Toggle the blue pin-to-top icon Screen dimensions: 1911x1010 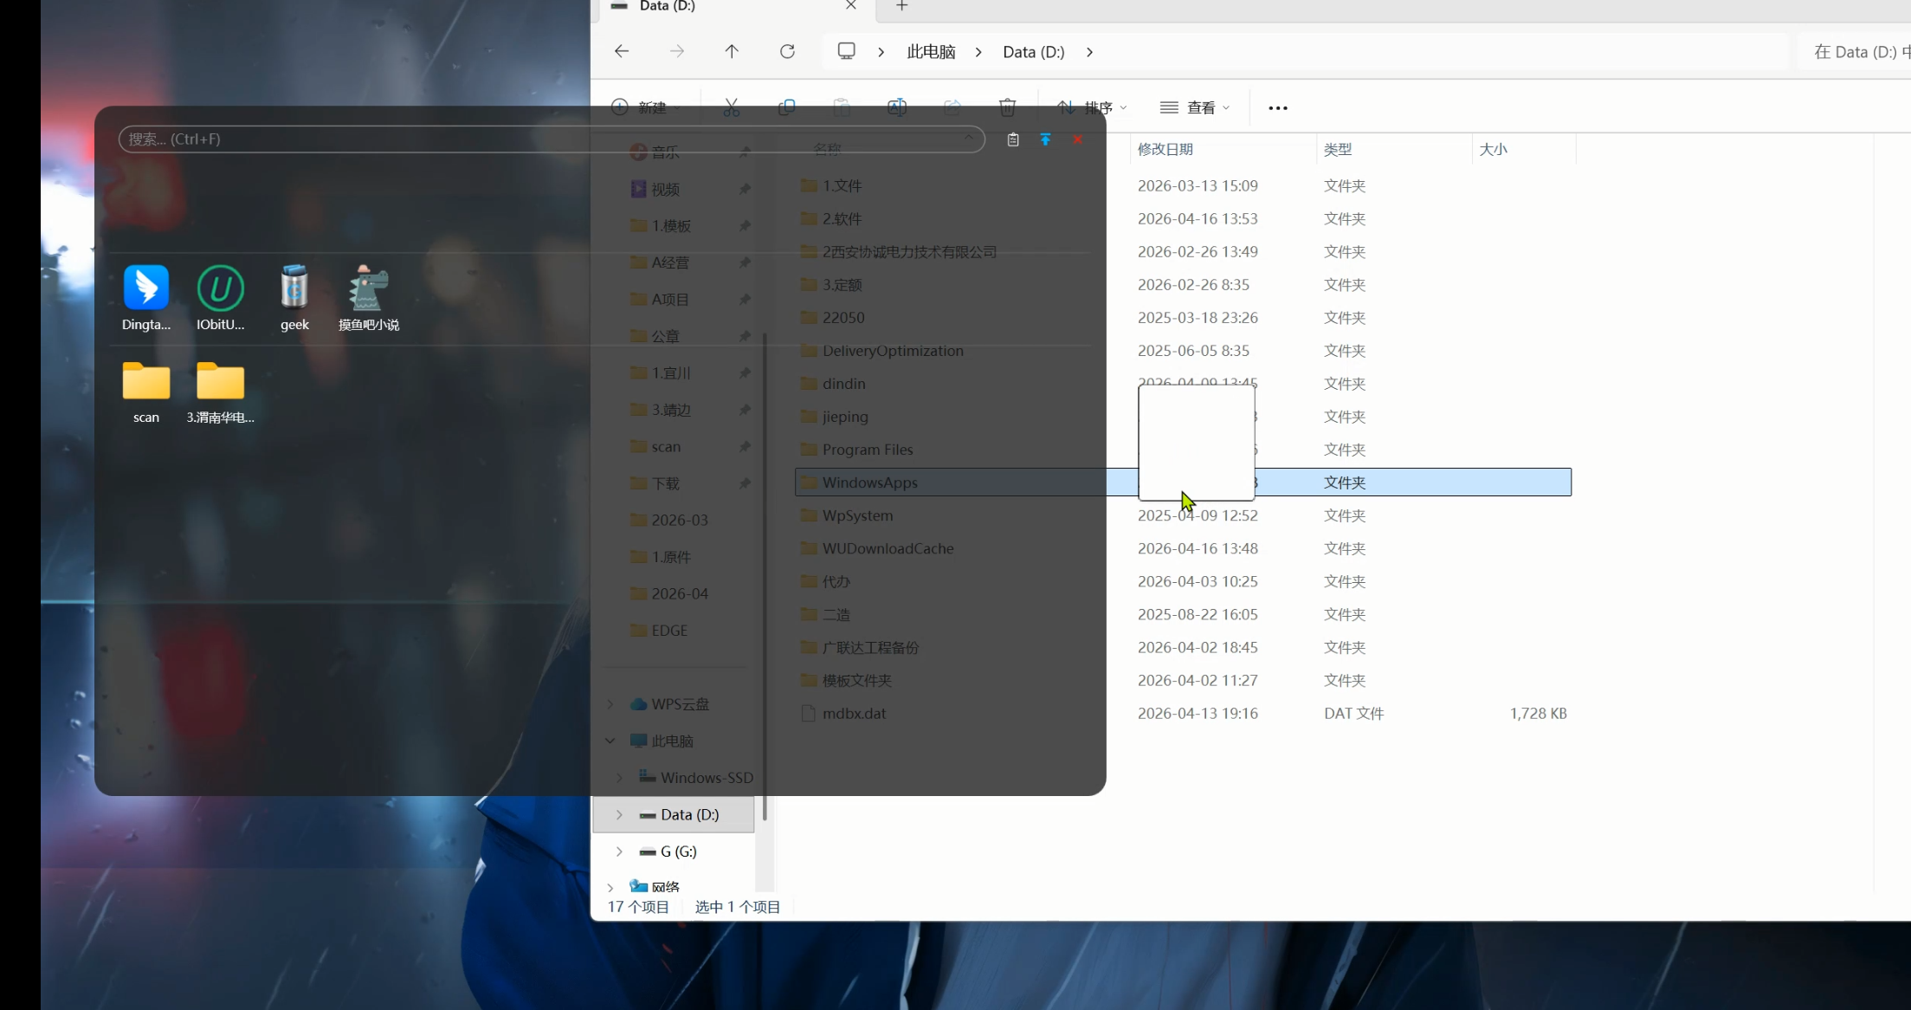pyautogui.click(x=1045, y=139)
